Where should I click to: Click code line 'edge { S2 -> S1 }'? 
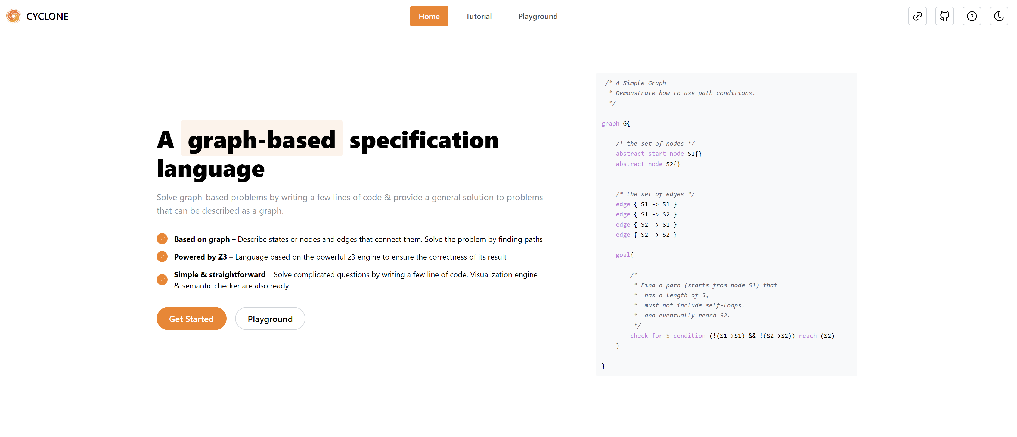pyautogui.click(x=646, y=225)
